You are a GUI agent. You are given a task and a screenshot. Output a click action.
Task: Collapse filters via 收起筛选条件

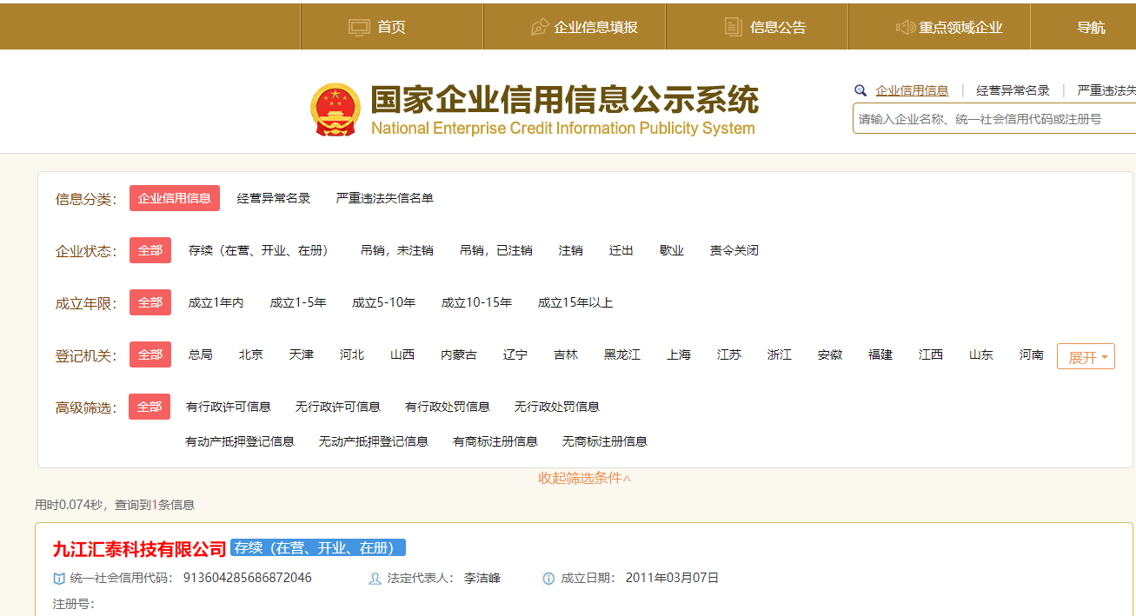585,478
